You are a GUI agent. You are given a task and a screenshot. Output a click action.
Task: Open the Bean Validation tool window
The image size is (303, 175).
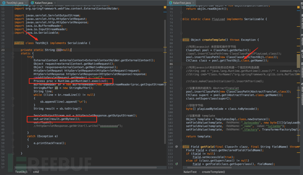click(301, 94)
